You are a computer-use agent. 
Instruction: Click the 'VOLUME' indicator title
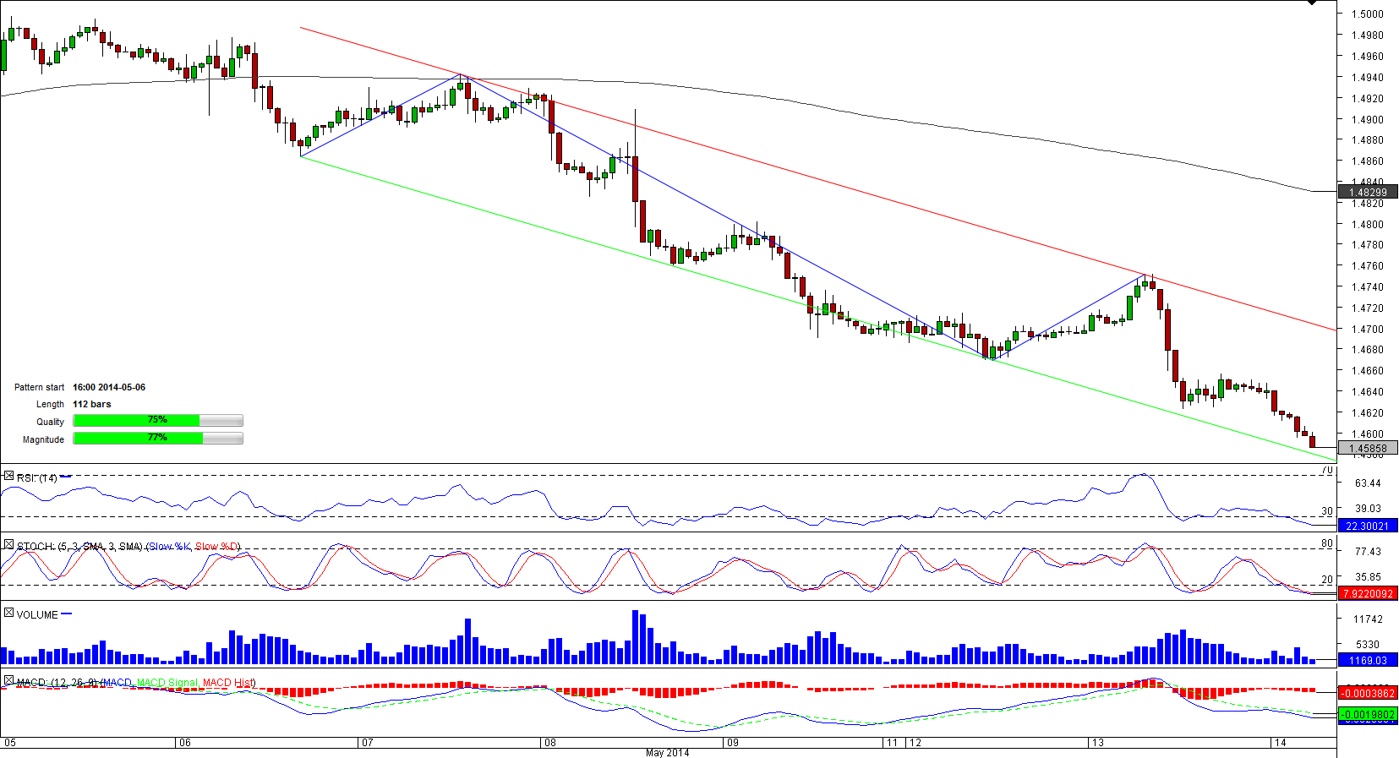click(37, 615)
